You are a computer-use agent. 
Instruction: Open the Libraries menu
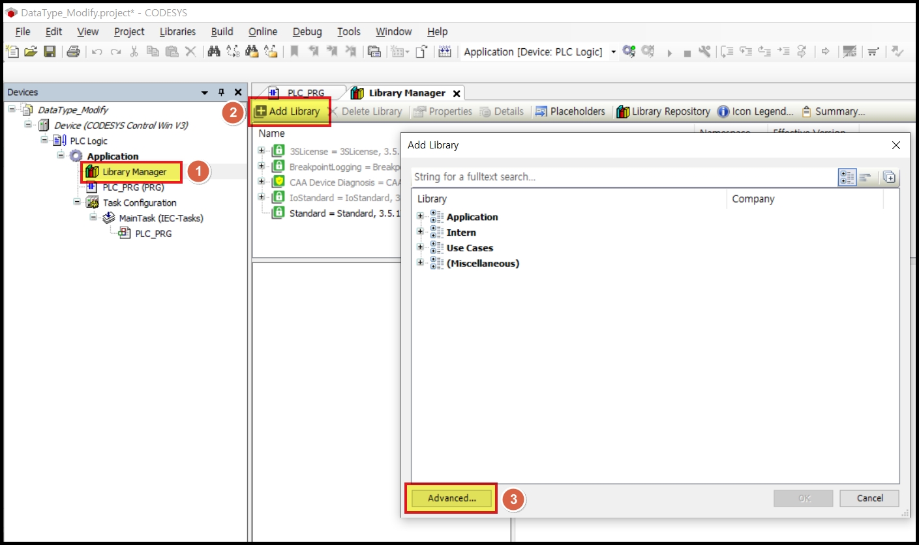tap(177, 31)
